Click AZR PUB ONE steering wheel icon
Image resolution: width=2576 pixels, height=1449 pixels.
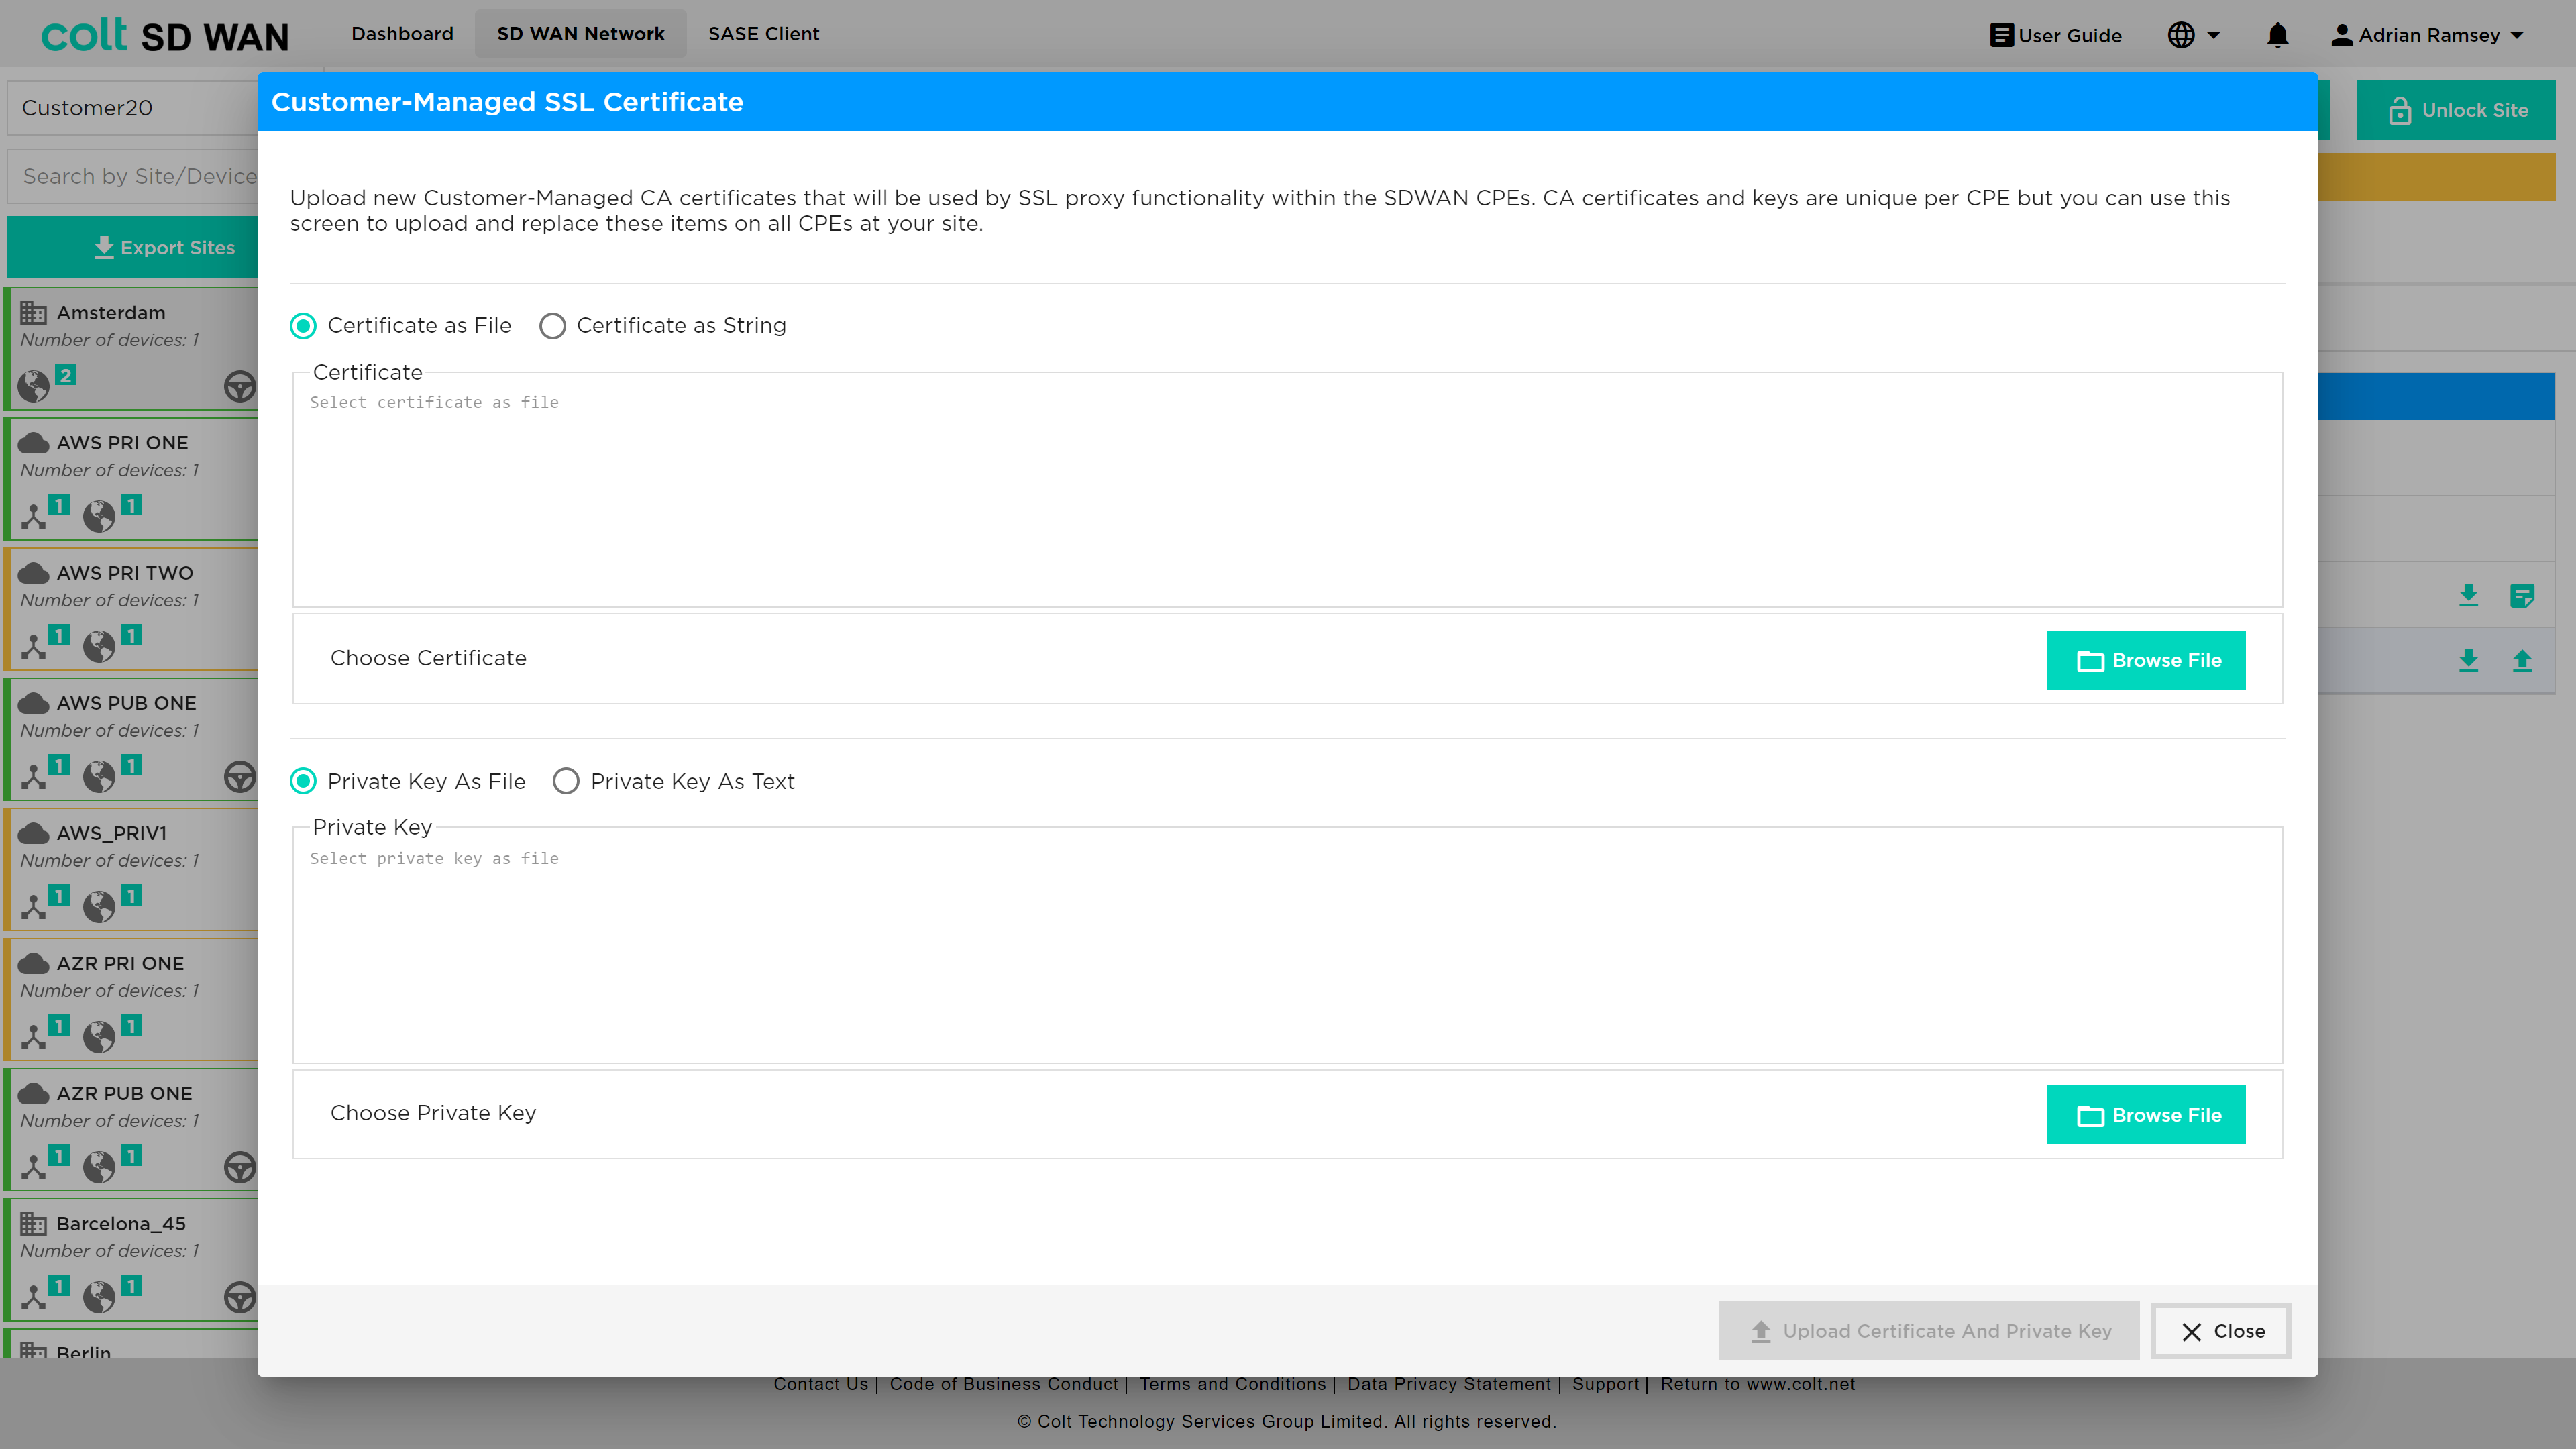coord(239,1166)
